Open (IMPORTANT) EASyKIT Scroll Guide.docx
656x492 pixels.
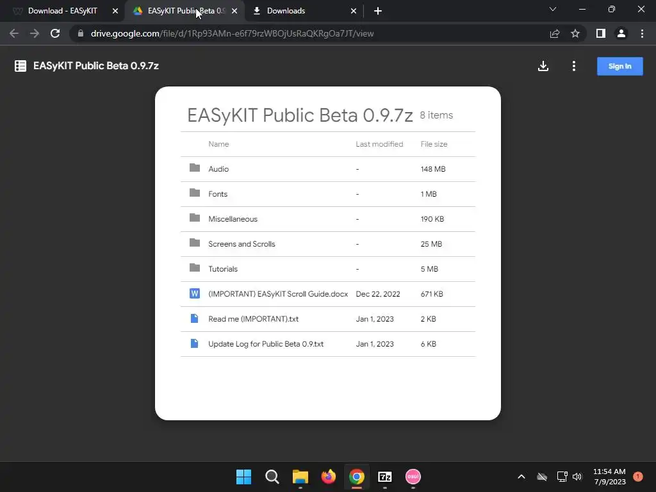tap(278, 294)
